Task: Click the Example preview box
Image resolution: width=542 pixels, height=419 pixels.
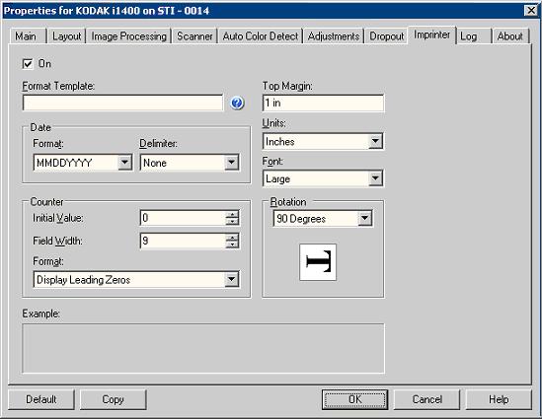Action: [203, 348]
